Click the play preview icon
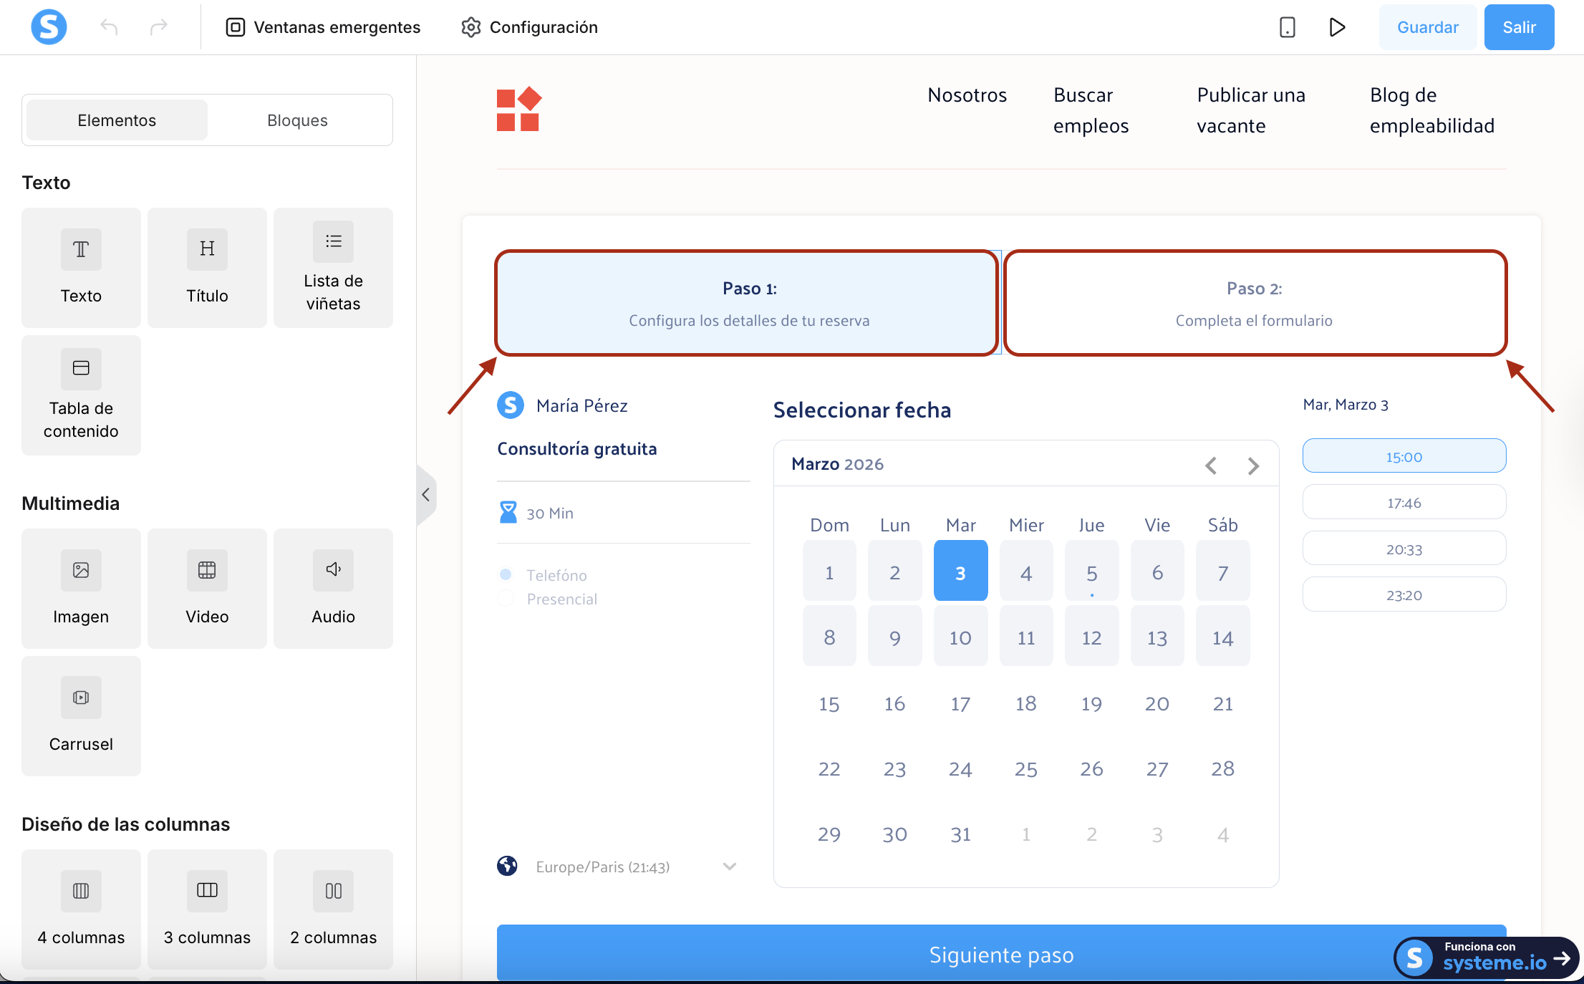The image size is (1584, 984). point(1336,27)
